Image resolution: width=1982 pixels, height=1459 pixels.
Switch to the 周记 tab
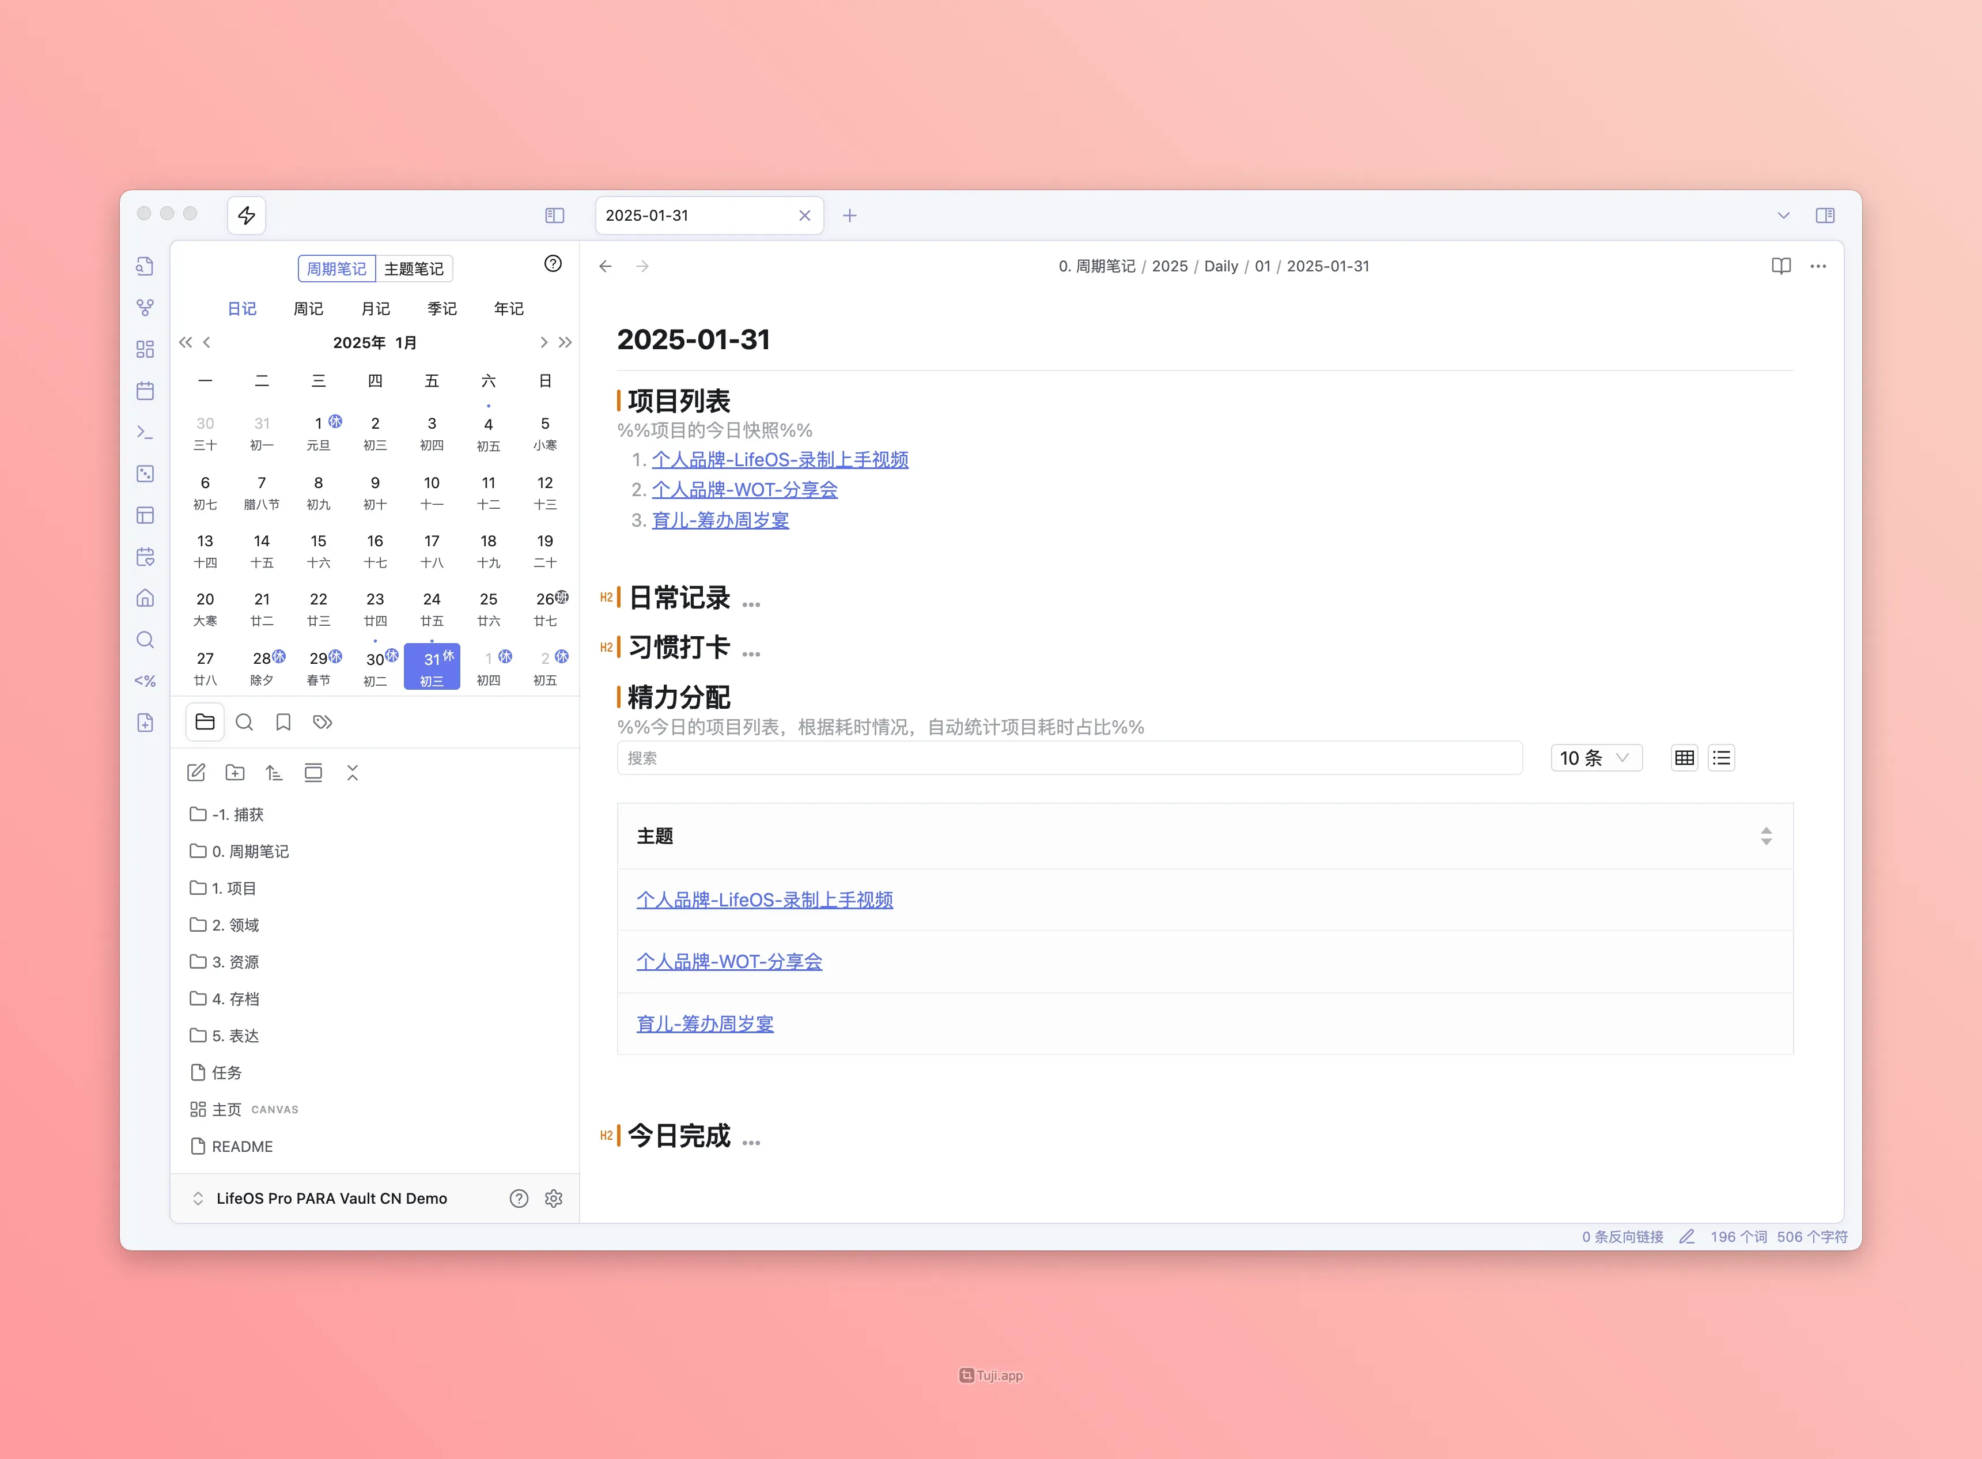(308, 308)
